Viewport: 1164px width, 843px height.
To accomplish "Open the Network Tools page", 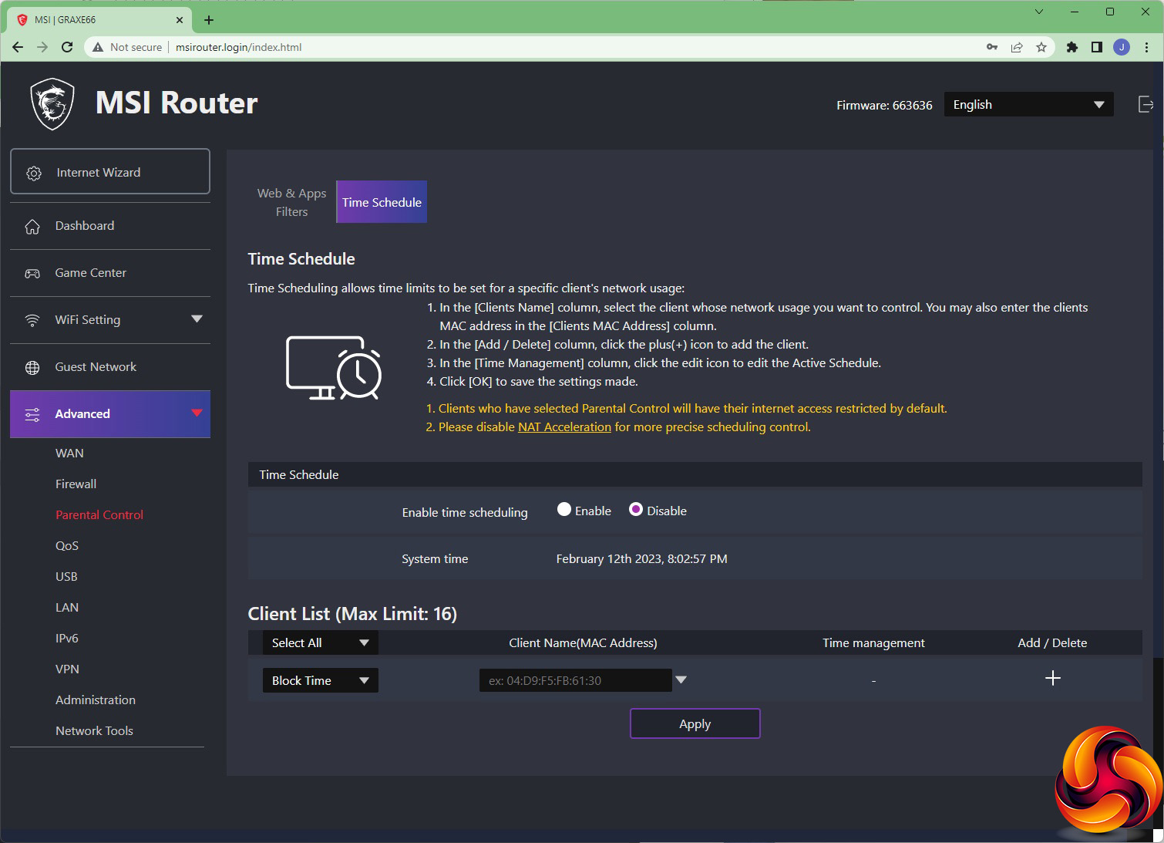I will coord(94,731).
